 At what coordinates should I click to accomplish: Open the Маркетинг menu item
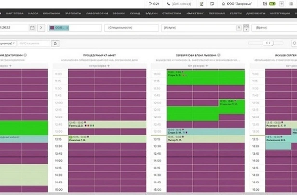[x=194, y=13]
